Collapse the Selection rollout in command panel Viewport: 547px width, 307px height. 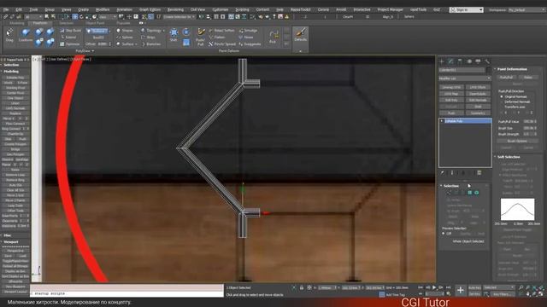[441, 186]
